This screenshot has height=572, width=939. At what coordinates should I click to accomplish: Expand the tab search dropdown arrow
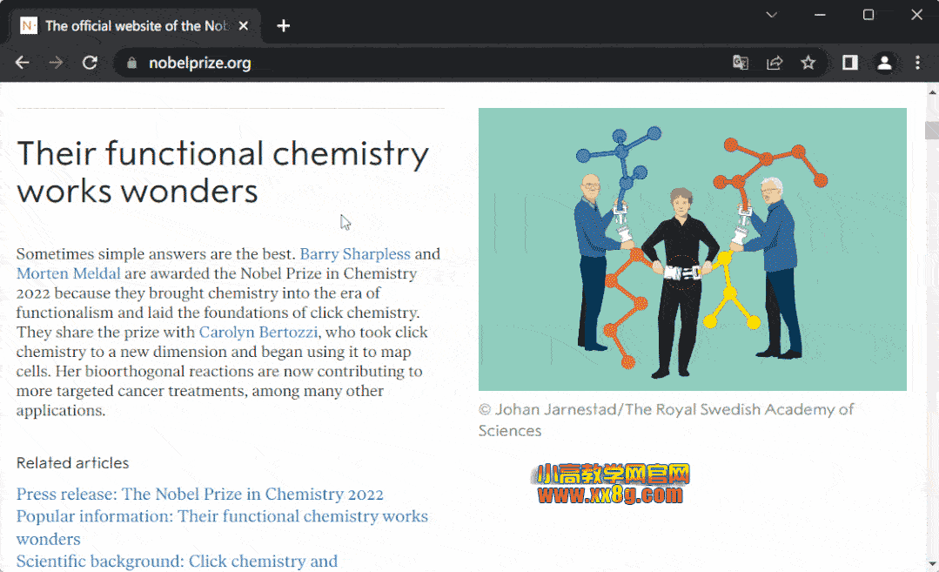click(x=771, y=15)
